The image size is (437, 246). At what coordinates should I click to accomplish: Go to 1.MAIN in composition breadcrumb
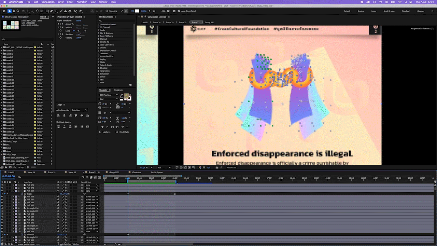click(145, 22)
